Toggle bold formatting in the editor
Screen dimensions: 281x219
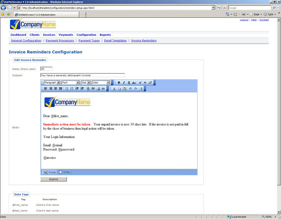click(119, 83)
